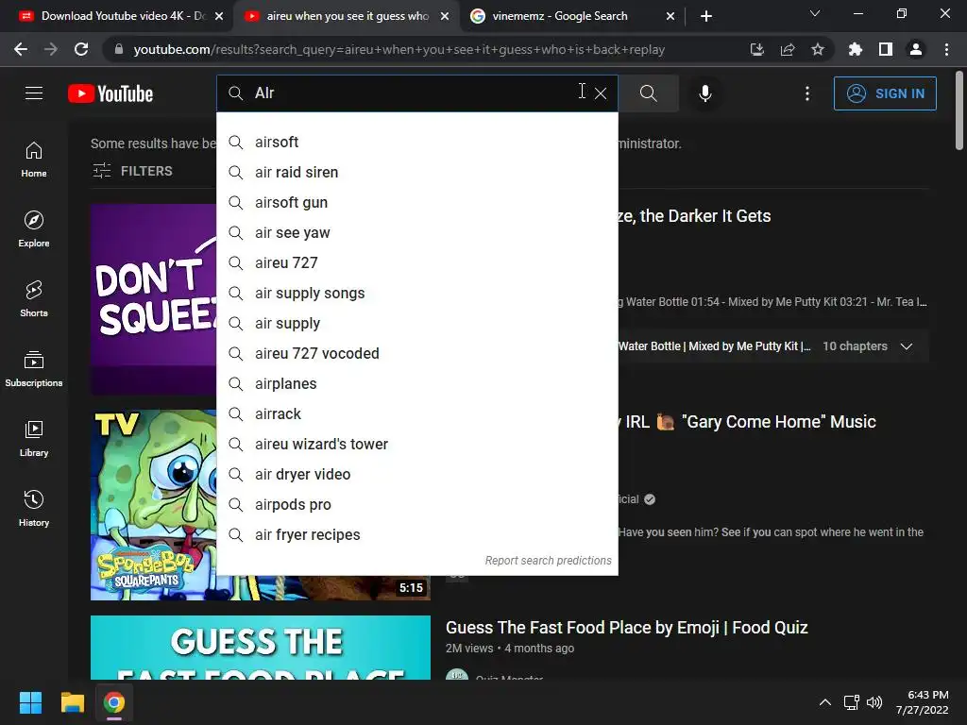
Task: Select 'airplanes' search suggestion
Action: coord(417,384)
